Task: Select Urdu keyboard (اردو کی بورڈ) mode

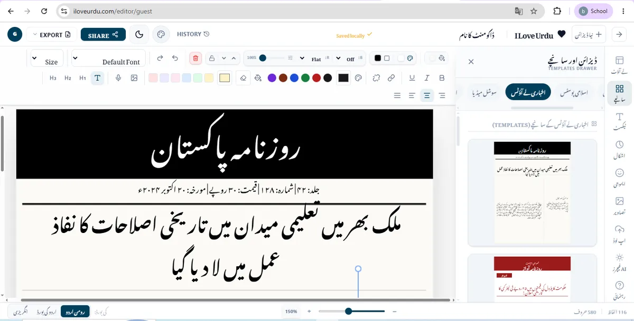Action: click(46, 312)
